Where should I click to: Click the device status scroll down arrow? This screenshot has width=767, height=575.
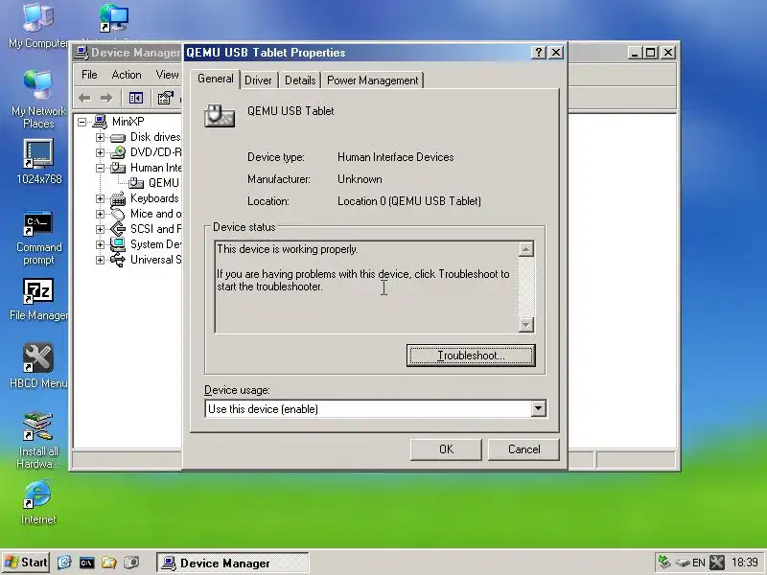[x=525, y=324]
